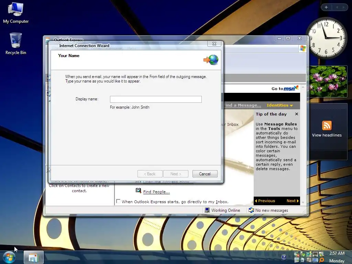Add a gadget with the sidebar plus button
Image resolution: width=352 pixels, height=264 pixels.
pos(326,7)
